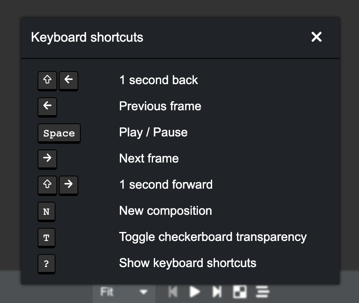Viewport: 359px width, 303px height.
Task: Close the Keyboard shortcuts dialog
Action: (x=317, y=37)
